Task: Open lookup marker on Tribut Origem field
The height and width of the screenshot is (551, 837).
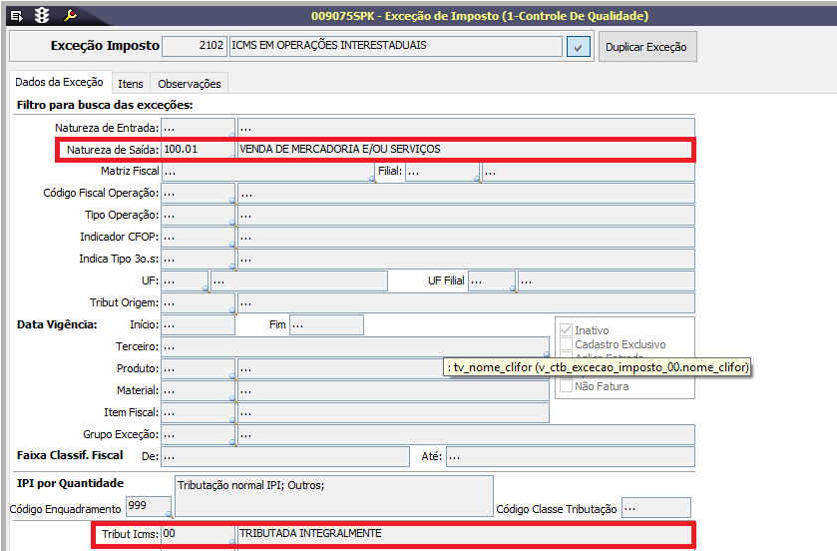Action: (x=232, y=310)
